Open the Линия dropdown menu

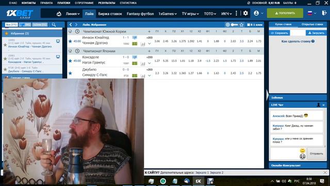coord(73,14)
